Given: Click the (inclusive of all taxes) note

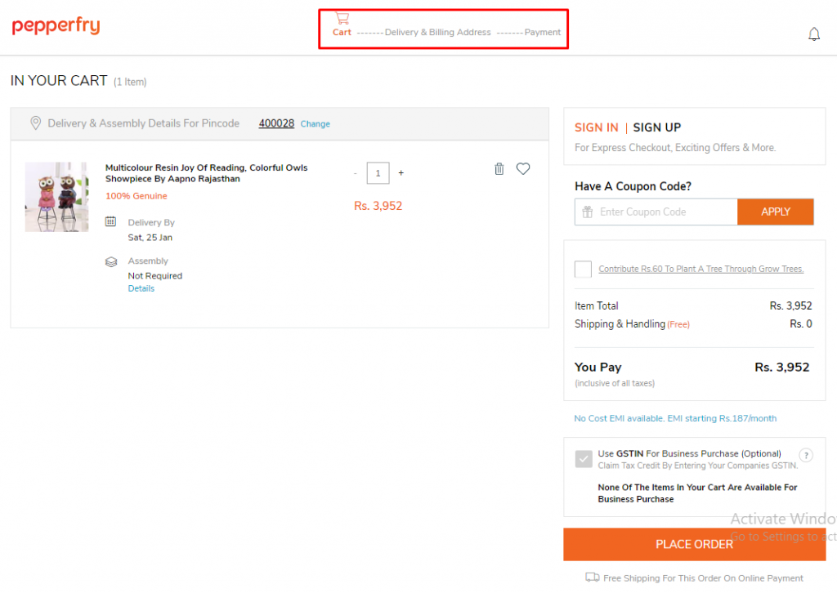Looking at the screenshot, I should (615, 383).
